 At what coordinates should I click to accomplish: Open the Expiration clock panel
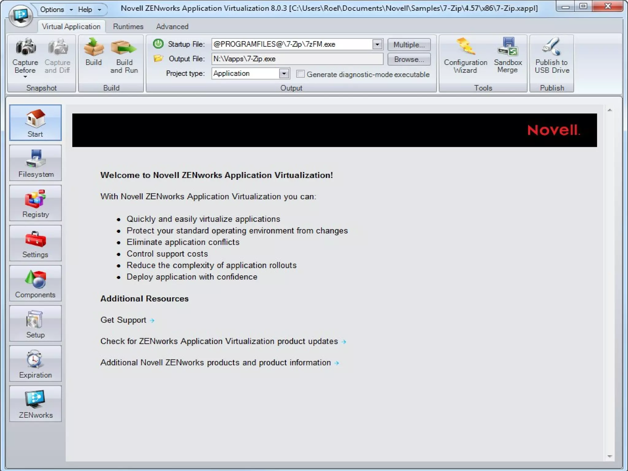coord(35,364)
